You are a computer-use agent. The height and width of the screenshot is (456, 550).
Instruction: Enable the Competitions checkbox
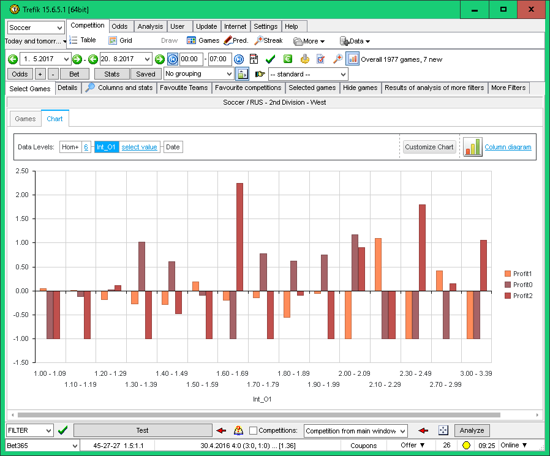point(254,431)
